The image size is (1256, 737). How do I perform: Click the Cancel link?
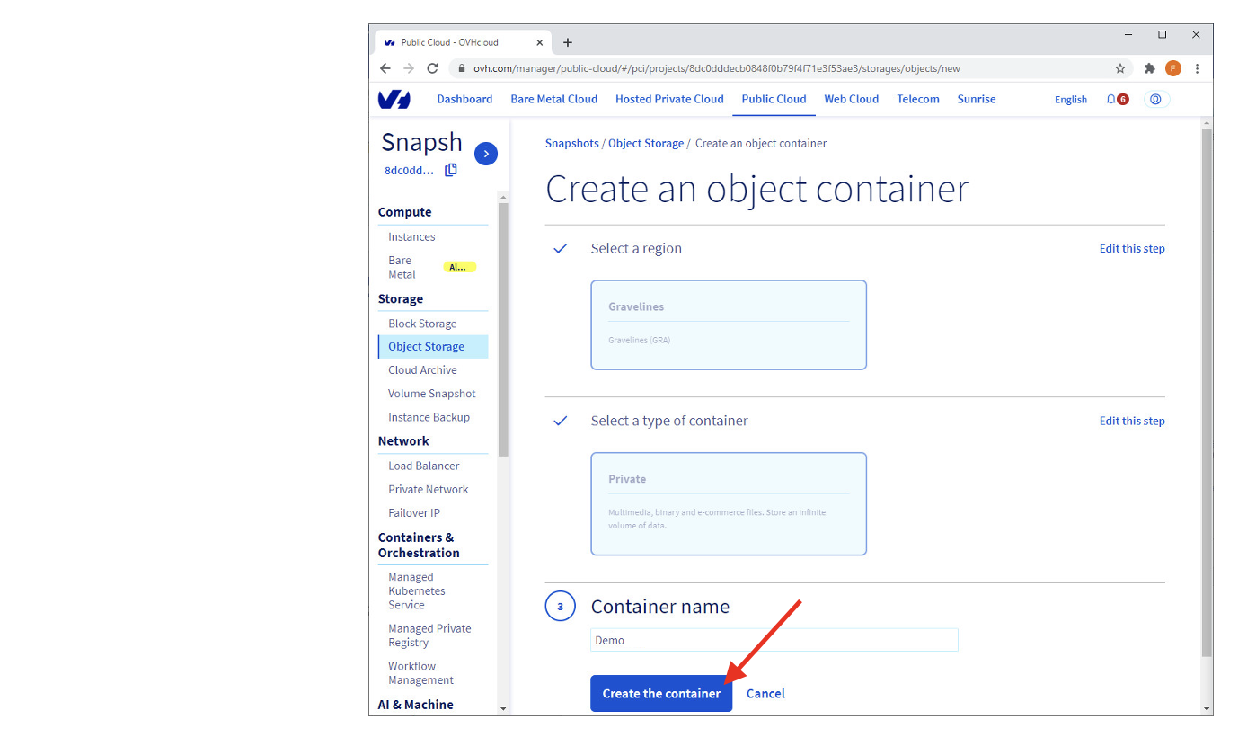click(x=765, y=694)
